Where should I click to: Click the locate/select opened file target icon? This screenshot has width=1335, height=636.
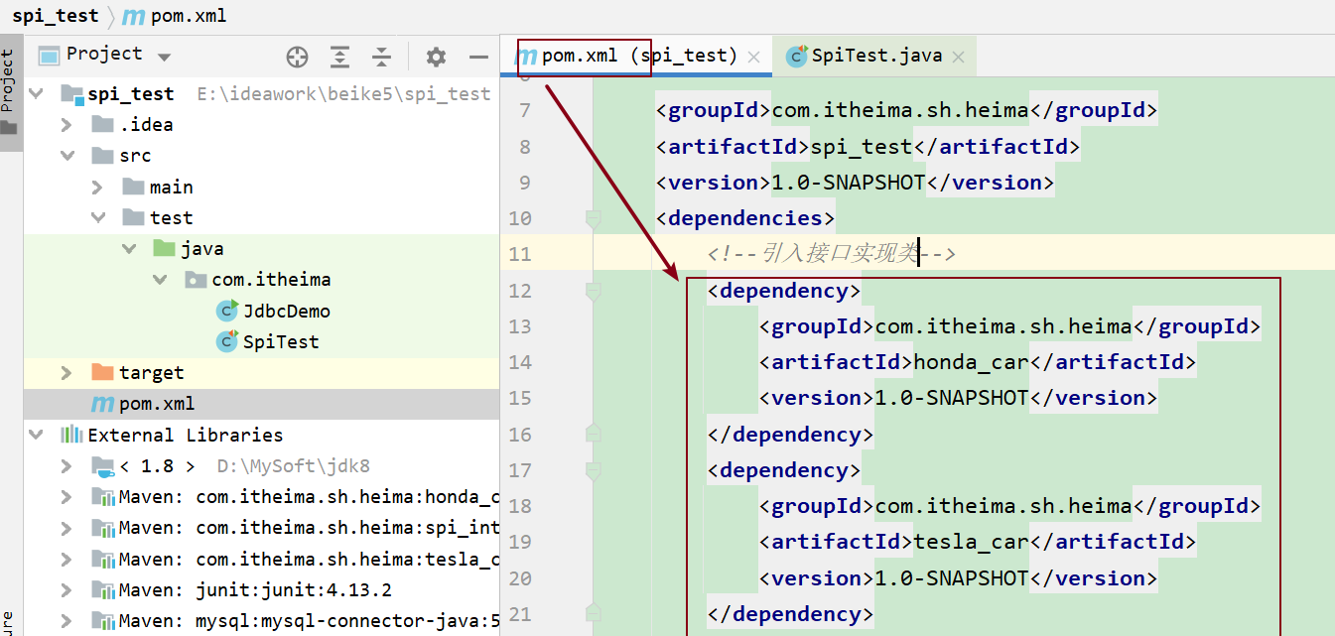(x=297, y=58)
